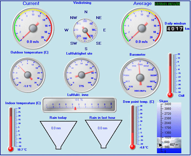Image resolution: width=191 pixels, height=156 pixels.
Task: Click the green date and time display
Action: (171, 4)
